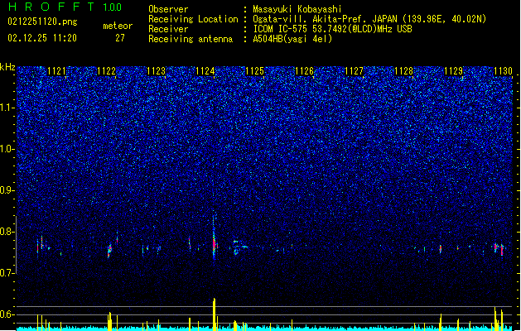
Task: Click the 0.7 frequency axis label
Action: 7,273
